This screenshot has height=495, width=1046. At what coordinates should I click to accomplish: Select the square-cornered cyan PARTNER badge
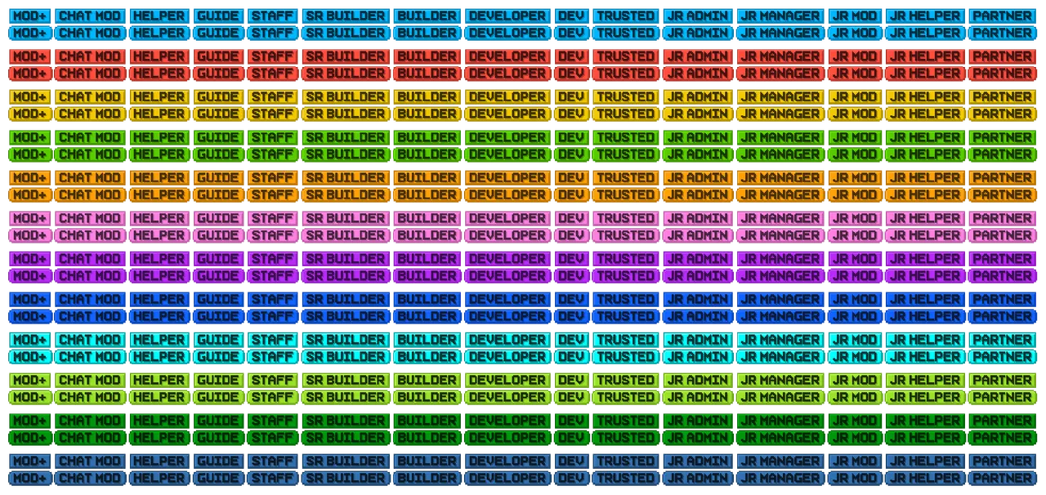pos(1002,339)
